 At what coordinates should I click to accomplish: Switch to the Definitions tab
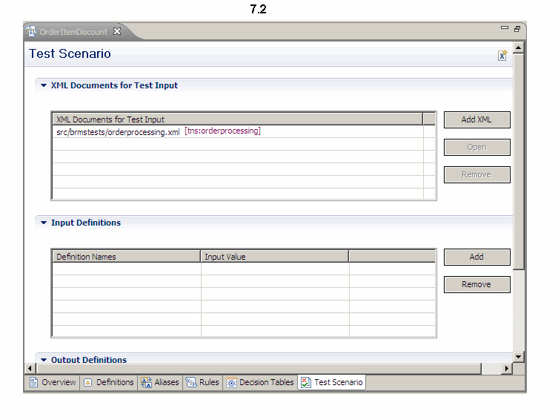pyautogui.click(x=108, y=383)
